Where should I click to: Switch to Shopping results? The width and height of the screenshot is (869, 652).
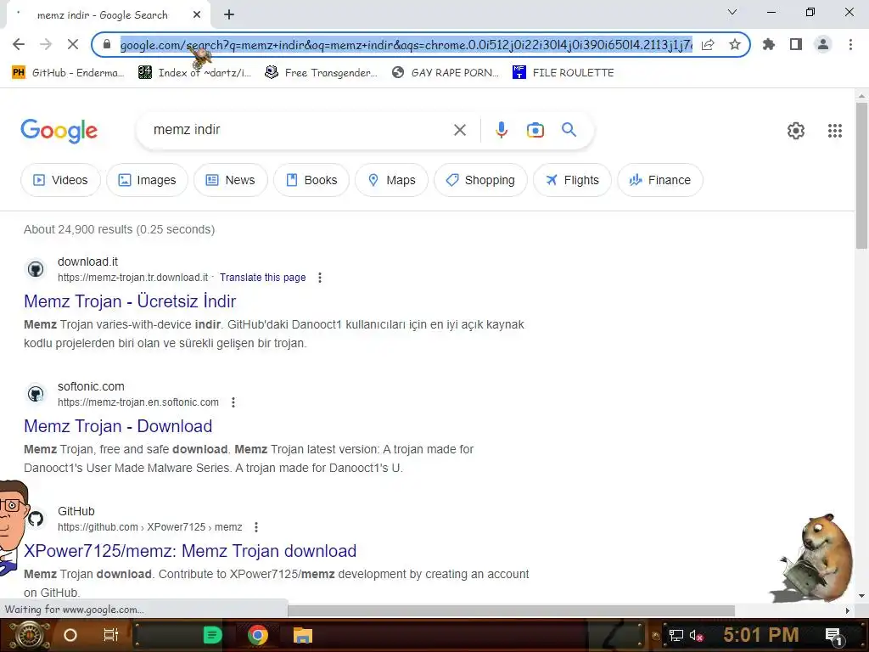coord(480,180)
